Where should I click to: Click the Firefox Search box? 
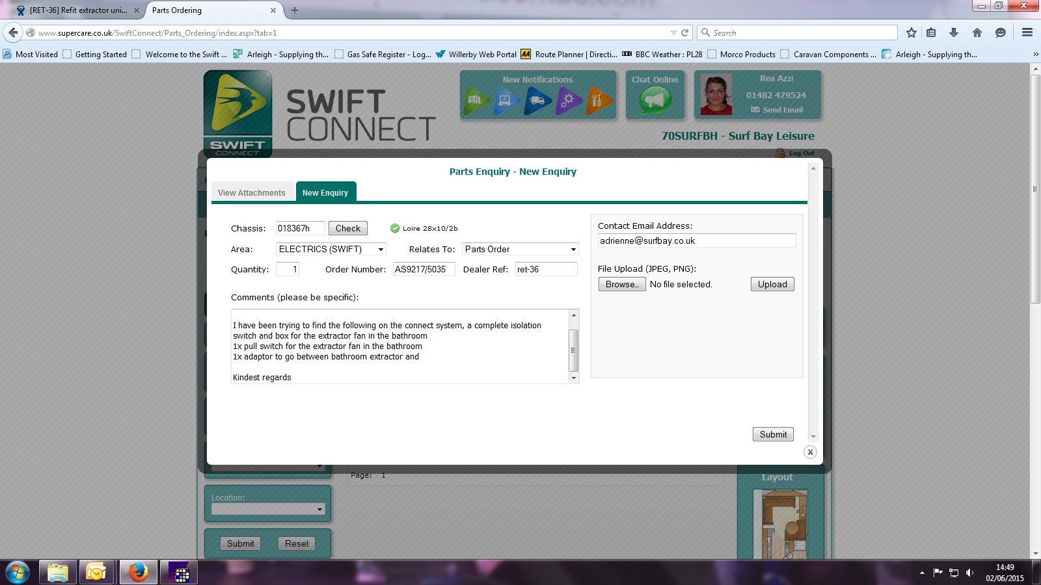(797, 32)
